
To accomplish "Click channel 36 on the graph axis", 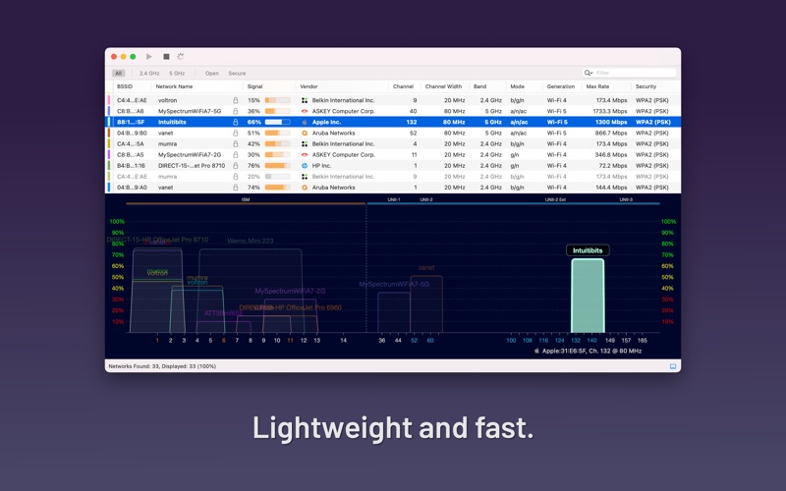I will tap(382, 340).
